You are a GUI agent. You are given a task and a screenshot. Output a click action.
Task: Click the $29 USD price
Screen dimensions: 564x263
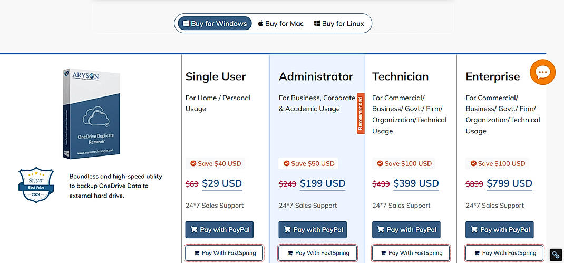coord(222,183)
